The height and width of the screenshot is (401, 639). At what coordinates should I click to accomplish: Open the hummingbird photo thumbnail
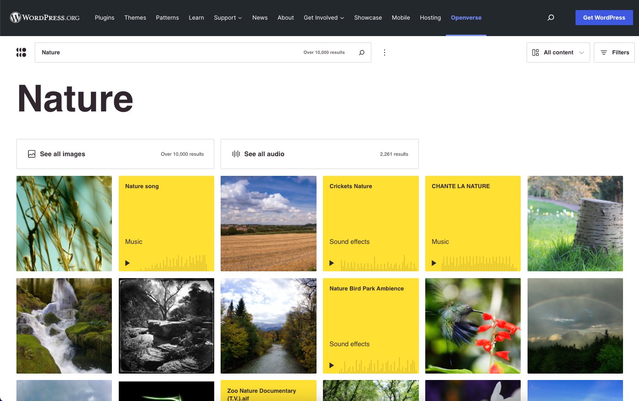point(473,326)
